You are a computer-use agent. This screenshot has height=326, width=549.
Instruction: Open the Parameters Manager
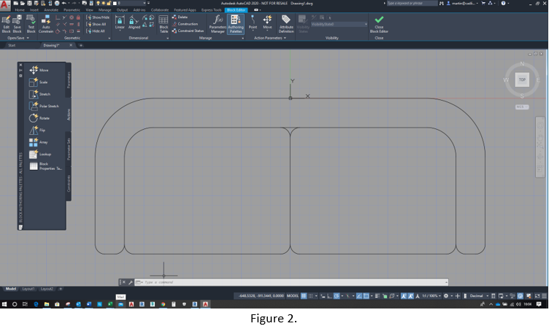[218, 23]
